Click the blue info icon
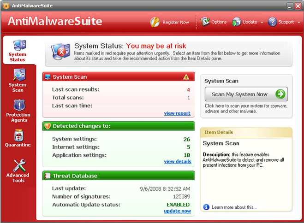Viewport: 304px width, 223px height. 206,207
